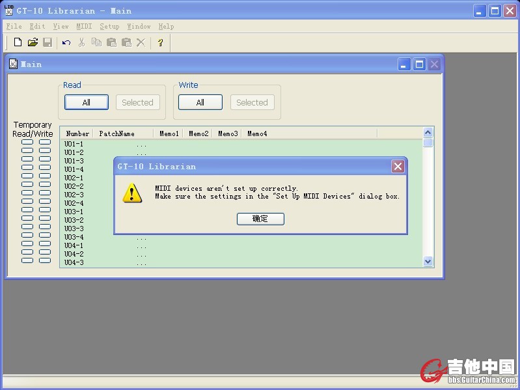Paste using the first clipboard icon
The height and width of the screenshot is (390, 520).
111,42
